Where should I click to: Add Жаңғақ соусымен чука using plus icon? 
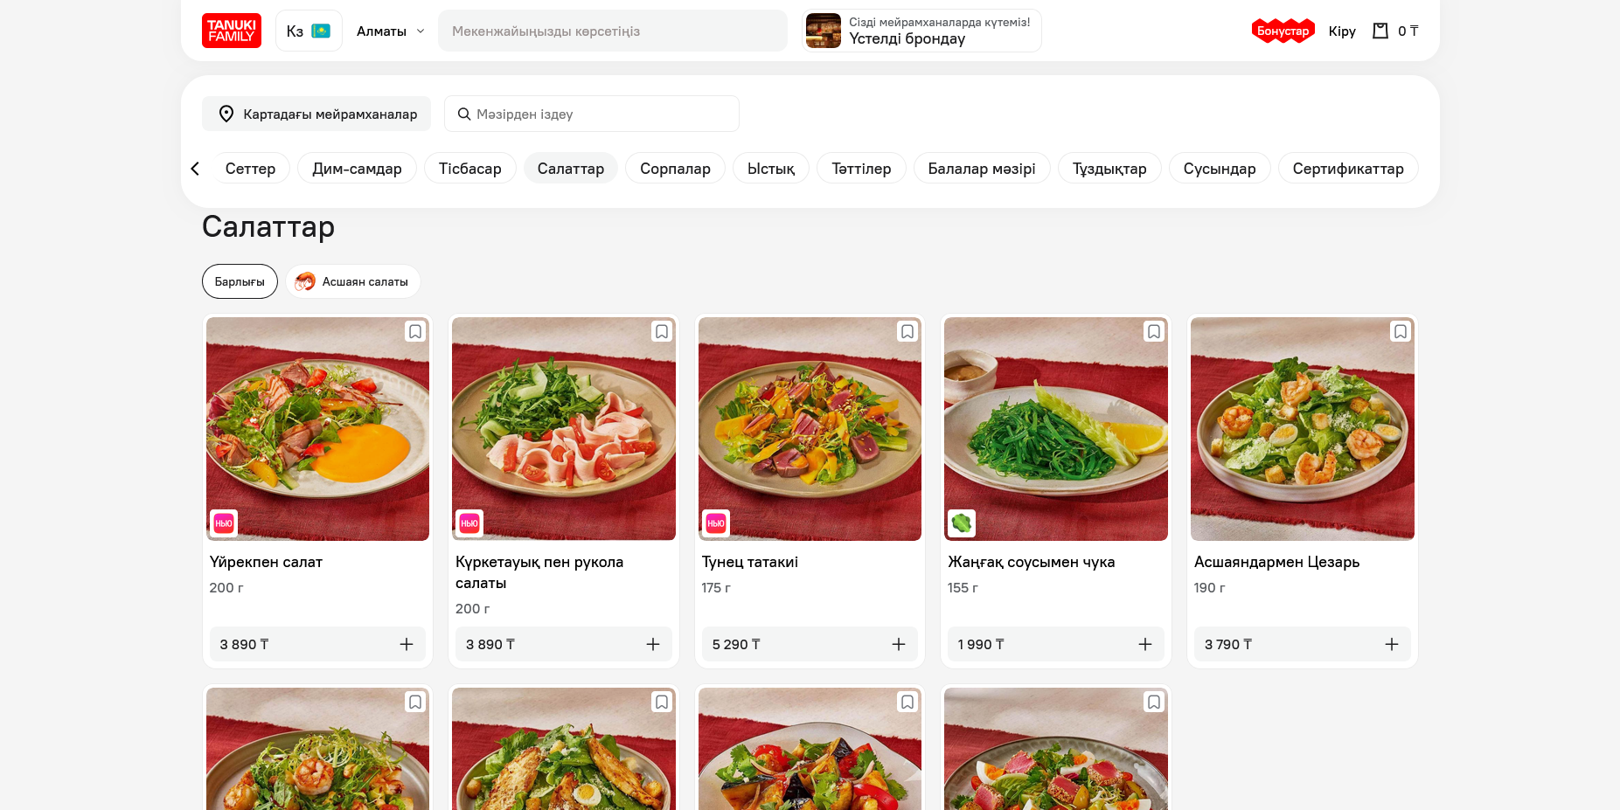click(1145, 644)
